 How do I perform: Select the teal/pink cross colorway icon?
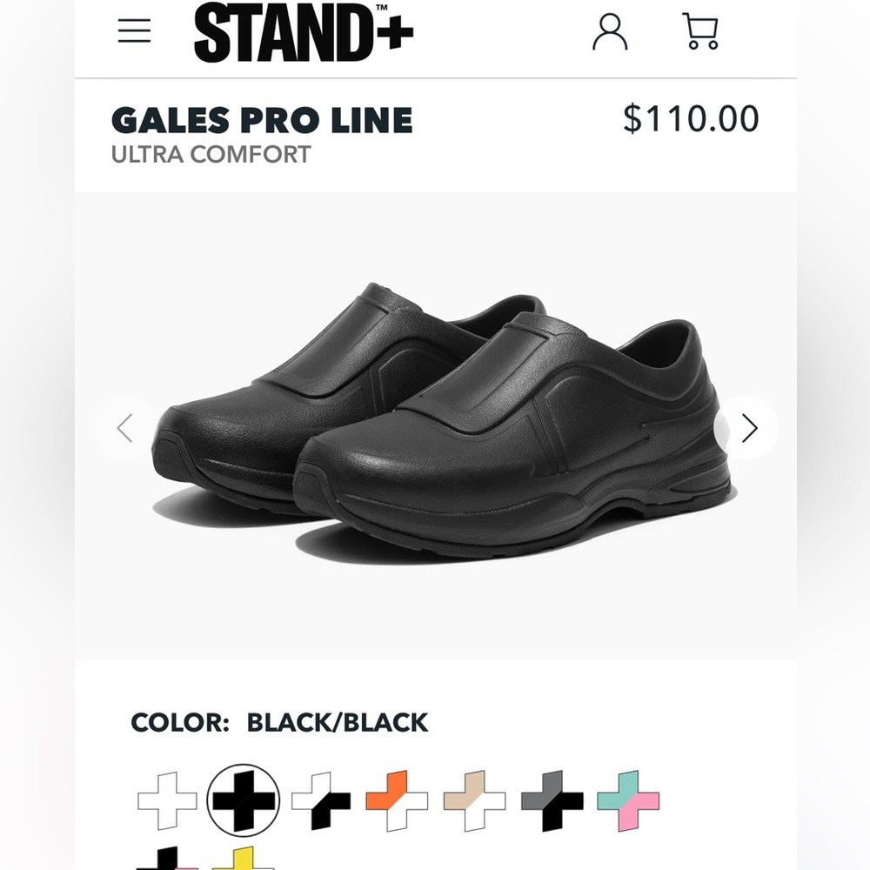click(629, 801)
